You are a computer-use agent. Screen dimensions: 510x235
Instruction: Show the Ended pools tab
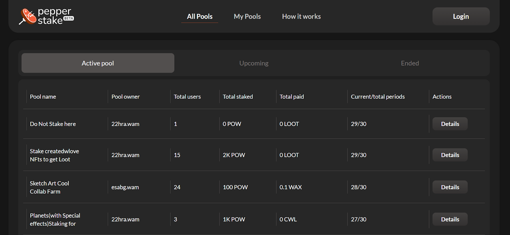(410, 63)
